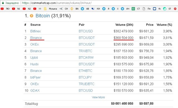Open the GDAX exchange link
This screenshot has height=108, width=178.
point(35,91)
